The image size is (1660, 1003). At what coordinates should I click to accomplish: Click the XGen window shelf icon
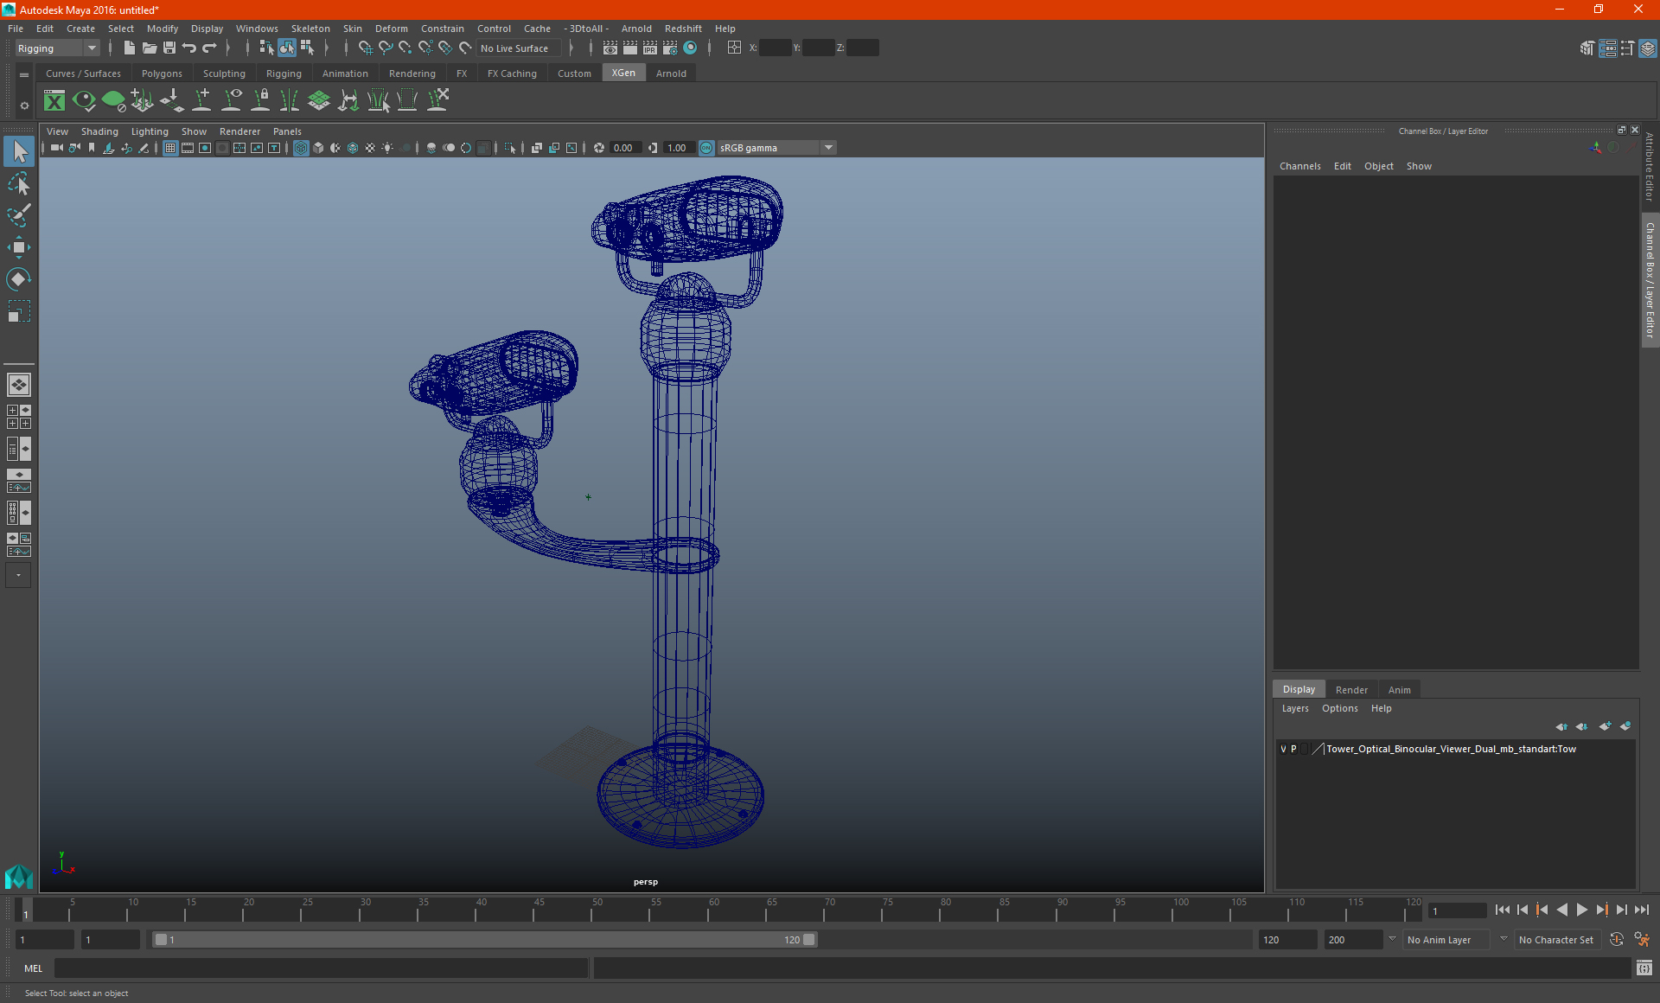coord(54,101)
